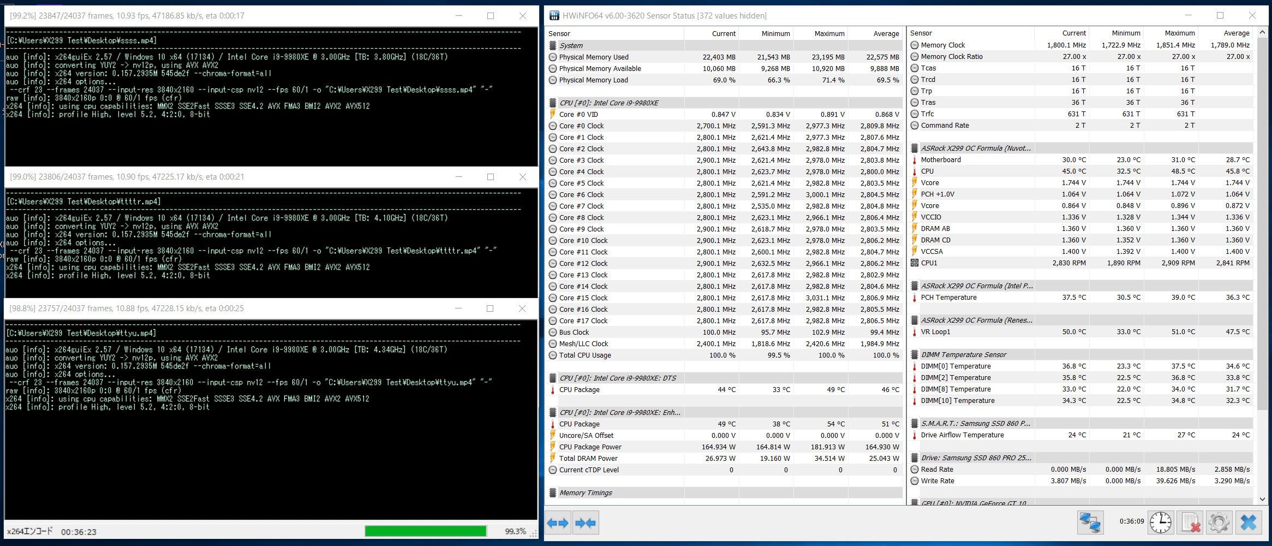
Task: Select the CPU [#0]: Intel Core i9-9980XE: DTS header
Action: 724,378
